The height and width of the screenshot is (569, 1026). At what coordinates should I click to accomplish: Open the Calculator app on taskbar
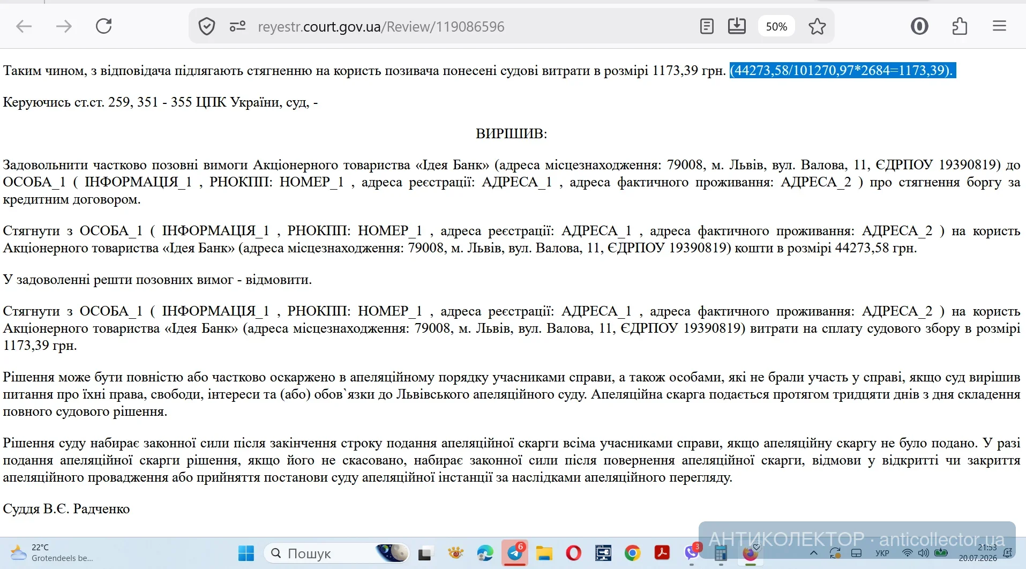point(721,553)
